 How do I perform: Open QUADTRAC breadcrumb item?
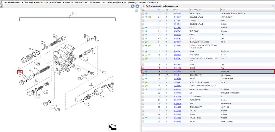tap(57, 3)
